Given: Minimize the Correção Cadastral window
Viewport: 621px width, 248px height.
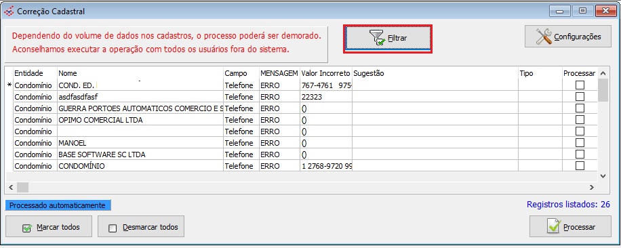Looking at the screenshot, I should (560, 11).
